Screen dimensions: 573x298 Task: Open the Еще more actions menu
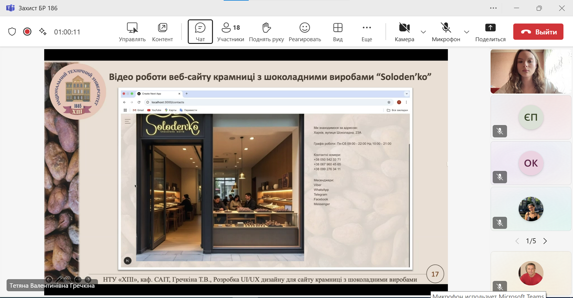[x=366, y=32]
